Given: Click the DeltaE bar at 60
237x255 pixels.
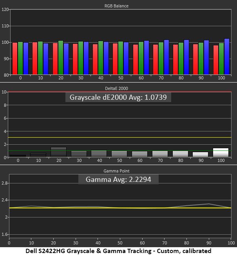Looking at the screenshot, I should pyautogui.click(x=139, y=154).
